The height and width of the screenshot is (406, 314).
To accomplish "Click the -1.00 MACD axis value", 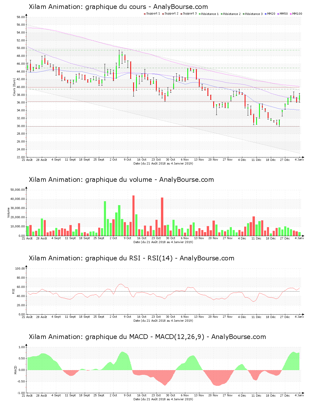I will tap(21, 393).
